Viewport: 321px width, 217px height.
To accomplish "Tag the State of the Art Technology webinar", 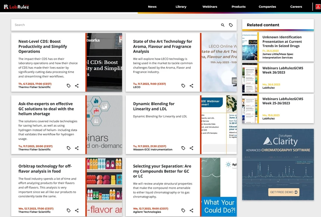I will click(x=183, y=86).
